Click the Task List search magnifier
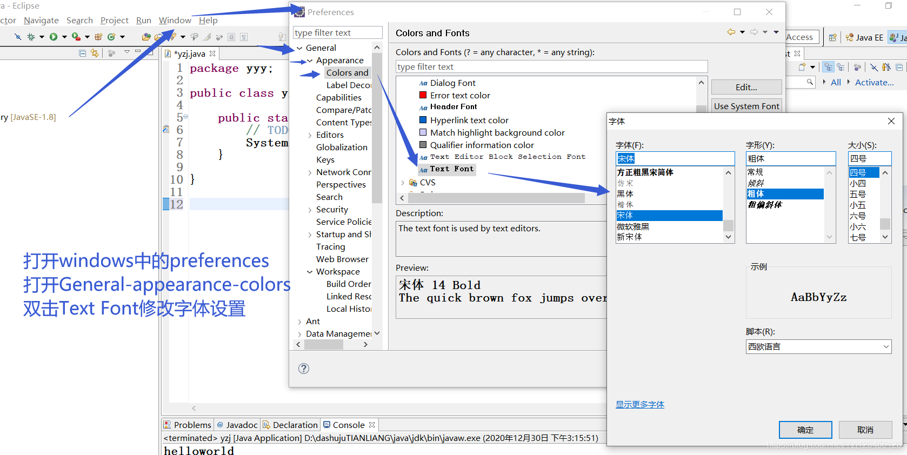907x455 pixels. click(x=810, y=82)
